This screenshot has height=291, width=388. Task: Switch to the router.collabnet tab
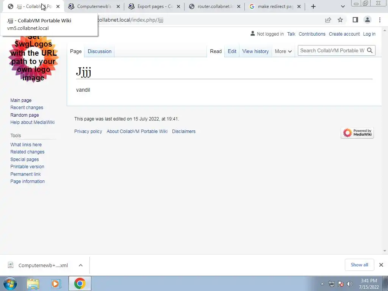(215, 6)
